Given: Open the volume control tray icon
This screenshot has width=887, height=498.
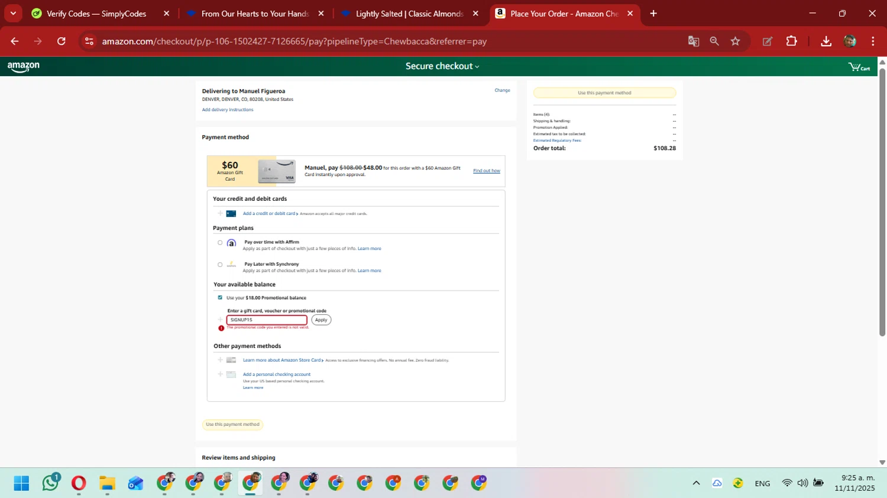Looking at the screenshot, I should pos(802,483).
